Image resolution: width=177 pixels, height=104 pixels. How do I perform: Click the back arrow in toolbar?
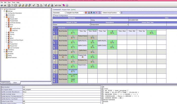point(2,5)
